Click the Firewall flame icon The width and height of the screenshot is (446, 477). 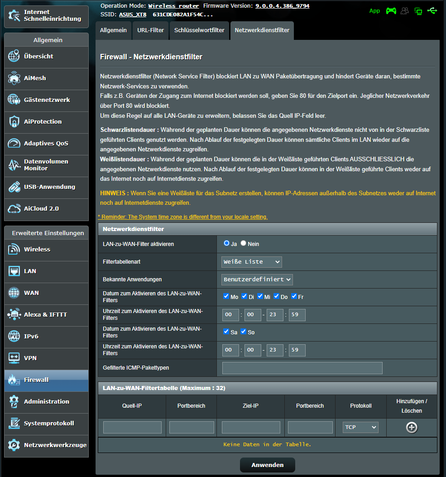point(14,380)
